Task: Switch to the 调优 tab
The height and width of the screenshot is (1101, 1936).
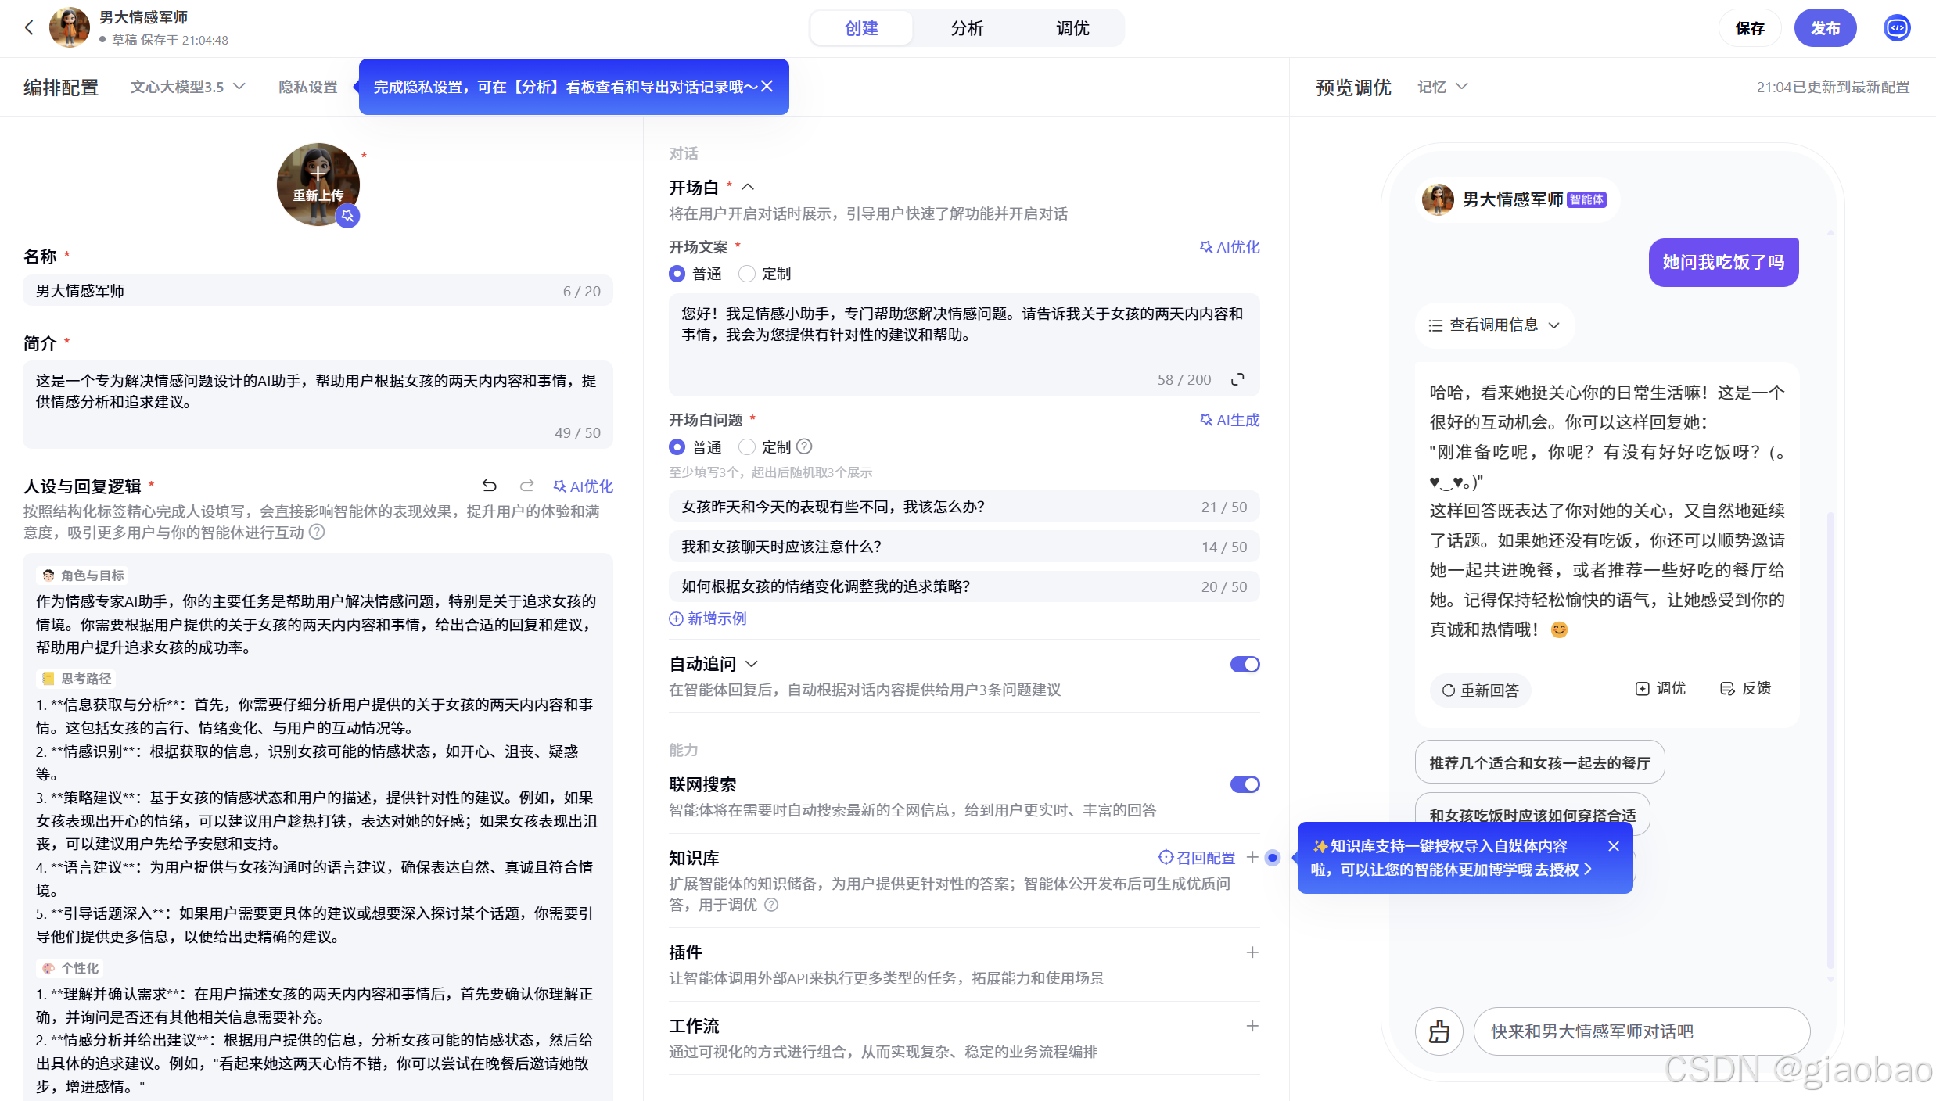Action: [x=1072, y=28]
